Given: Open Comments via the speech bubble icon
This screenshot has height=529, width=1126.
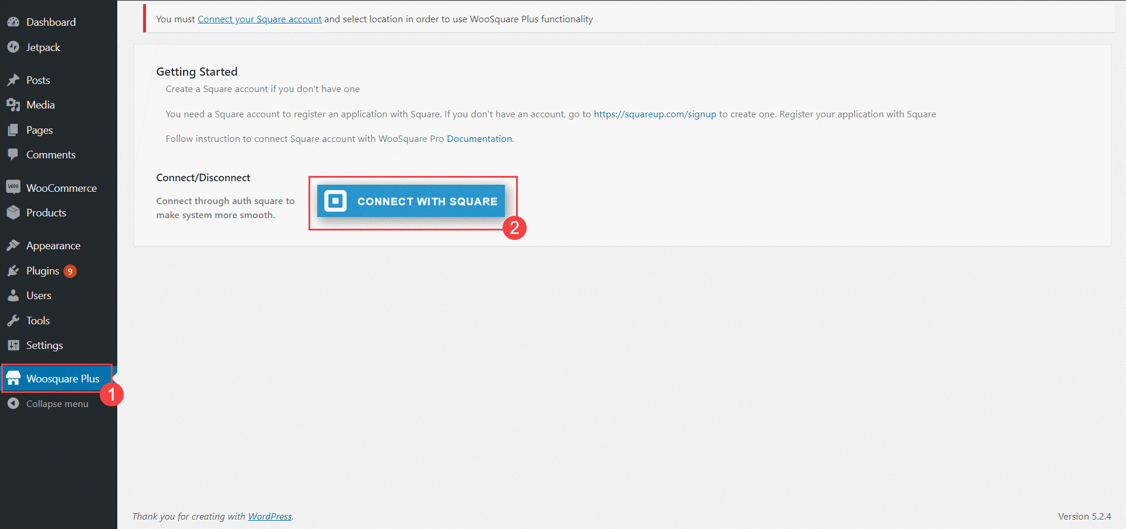Looking at the screenshot, I should [x=13, y=154].
